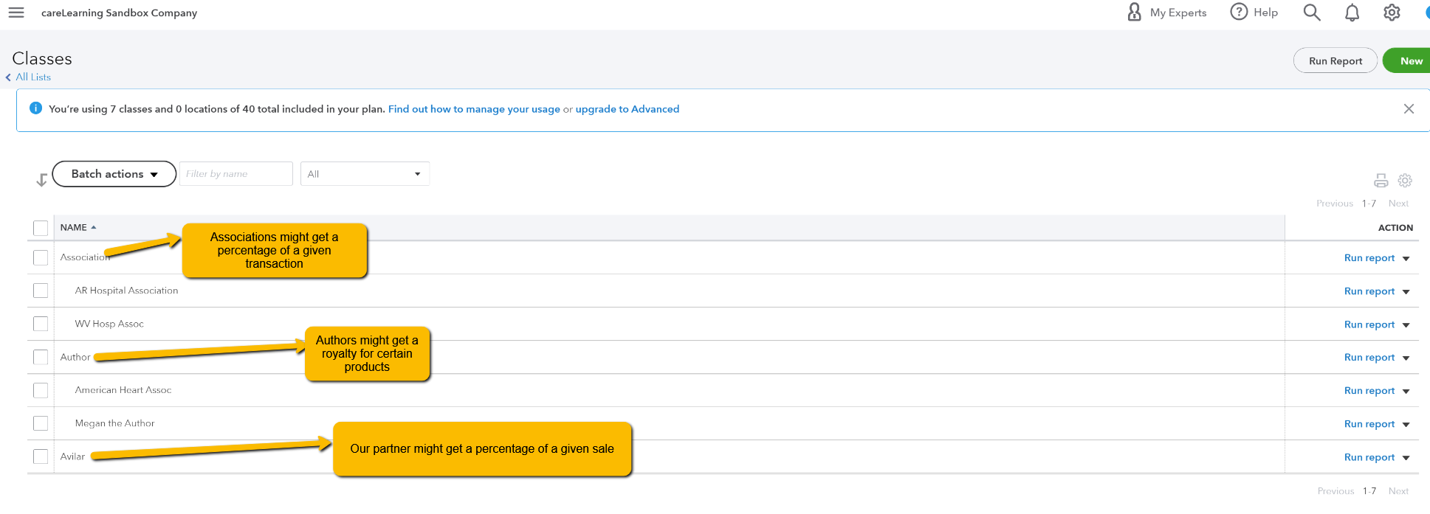Open the hamburger navigation menu
Viewport: 1430px width, 514px height.
pos(16,13)
